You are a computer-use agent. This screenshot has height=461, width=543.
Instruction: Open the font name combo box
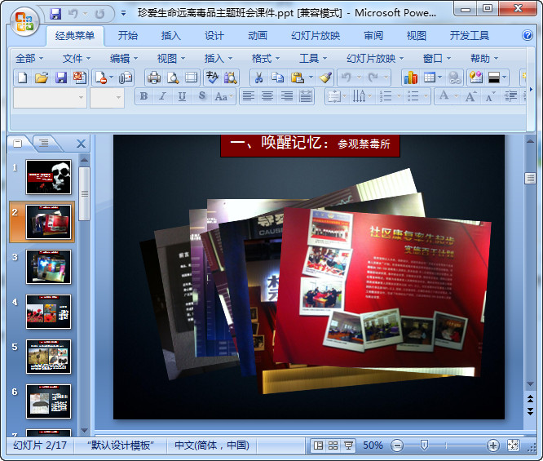(x=50, y=98)
